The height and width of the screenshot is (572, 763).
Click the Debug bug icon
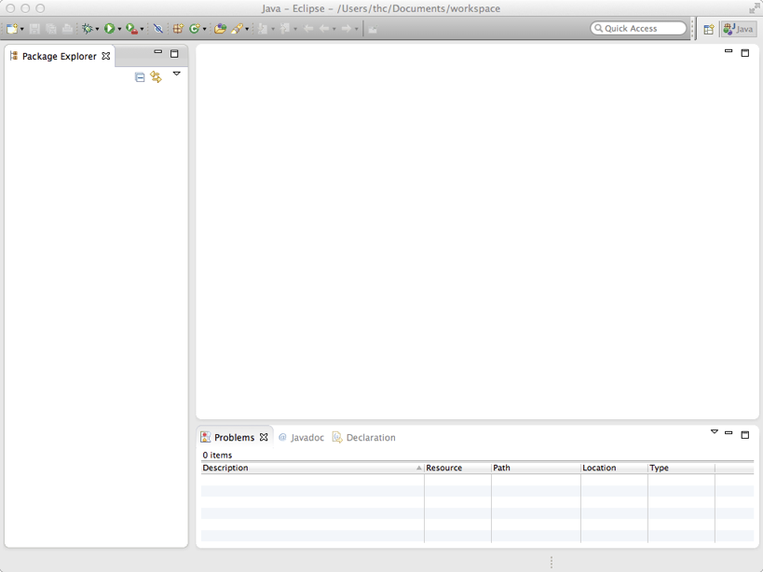point(87,29)
